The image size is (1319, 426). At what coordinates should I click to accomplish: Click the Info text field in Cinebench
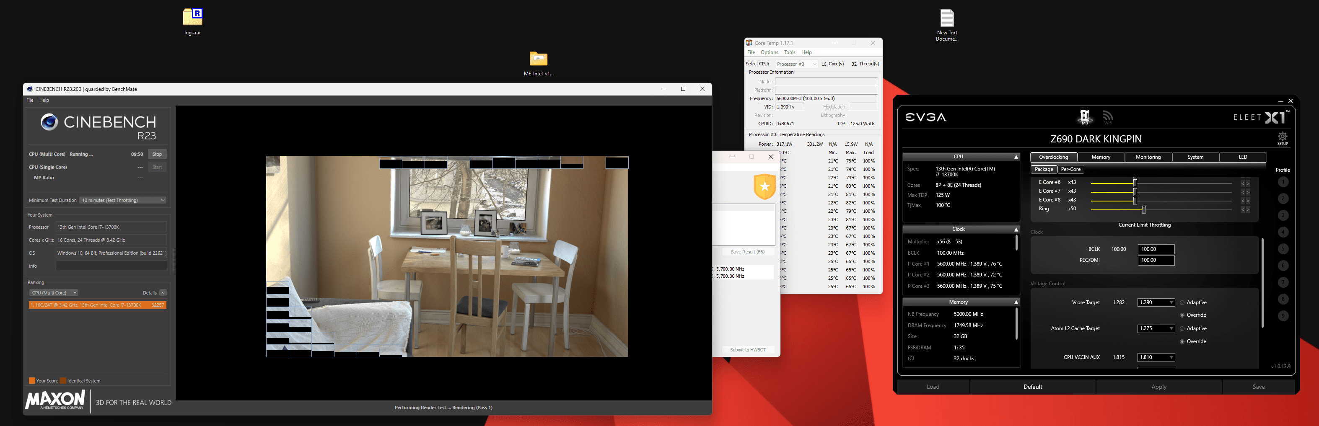(111, 266)
